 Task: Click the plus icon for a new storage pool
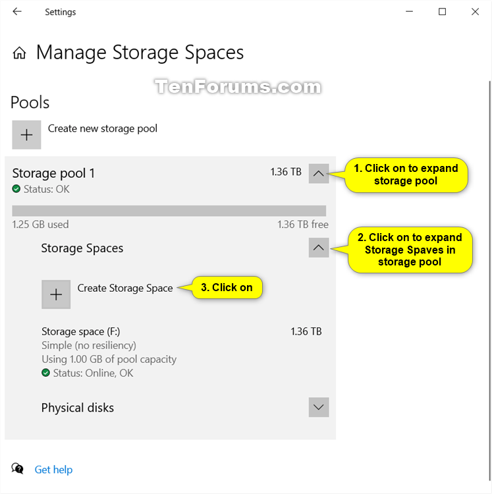26,135
